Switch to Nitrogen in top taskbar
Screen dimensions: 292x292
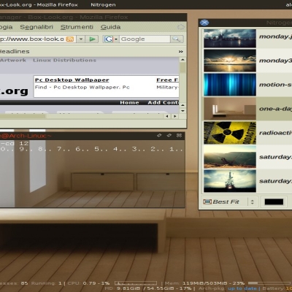click(103, 4)
